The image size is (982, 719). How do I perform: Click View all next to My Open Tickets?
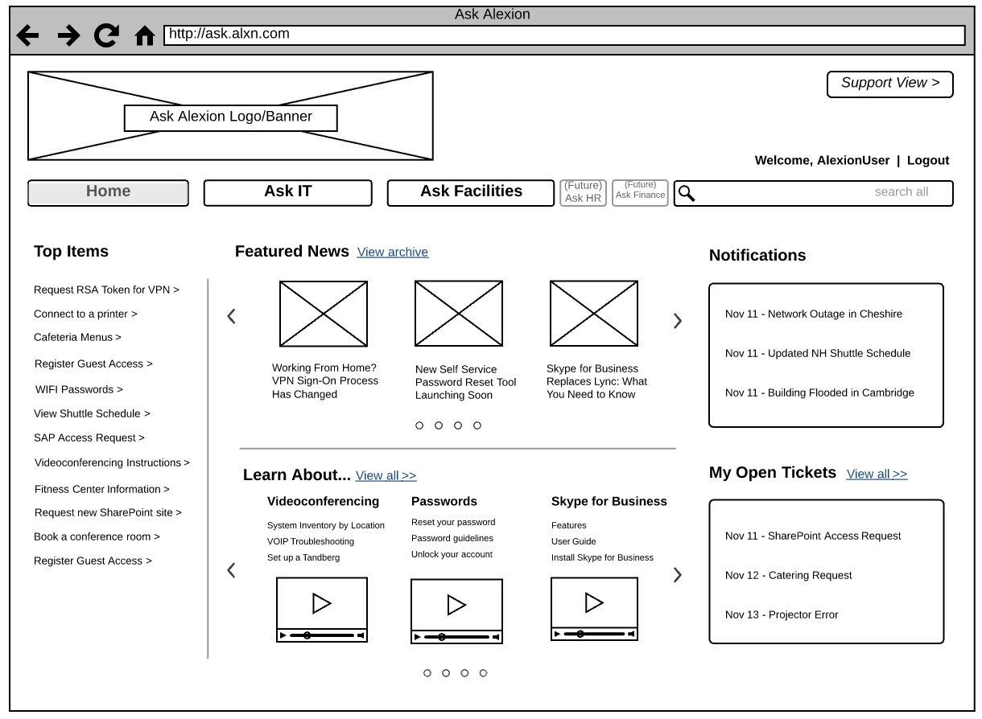[877, 474]
